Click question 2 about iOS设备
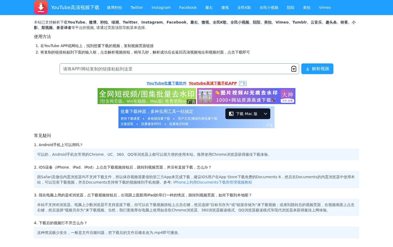Screen dimensions: 393x247 [x=123, y=167]
